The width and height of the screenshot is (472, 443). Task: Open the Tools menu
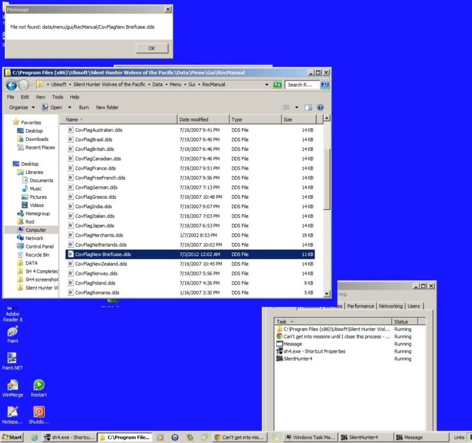pos(57,97)
